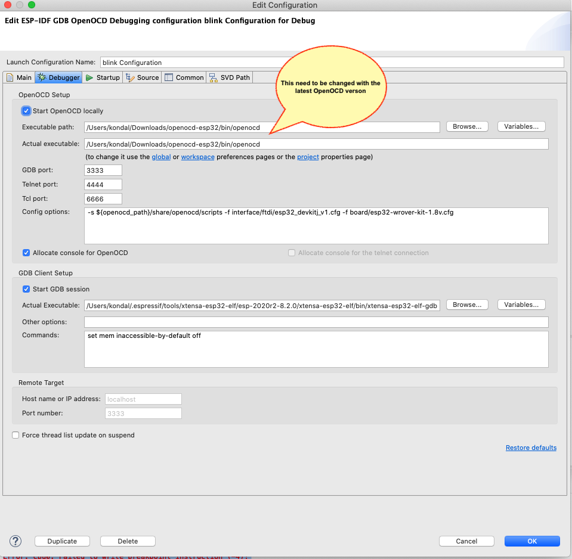Uncheck Allocate console for OpenOCD
The width and height of the screenshot is (572, 559).
tap(26, 252)
